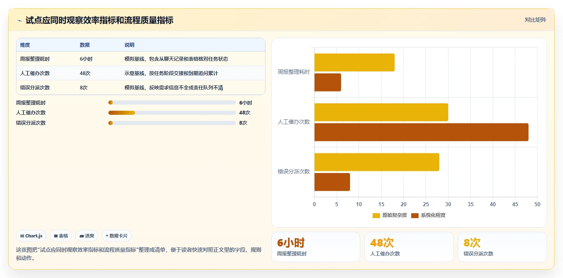
Task: Click the brown bar for 人工催办次数
Action: click(x=421, y=132)
